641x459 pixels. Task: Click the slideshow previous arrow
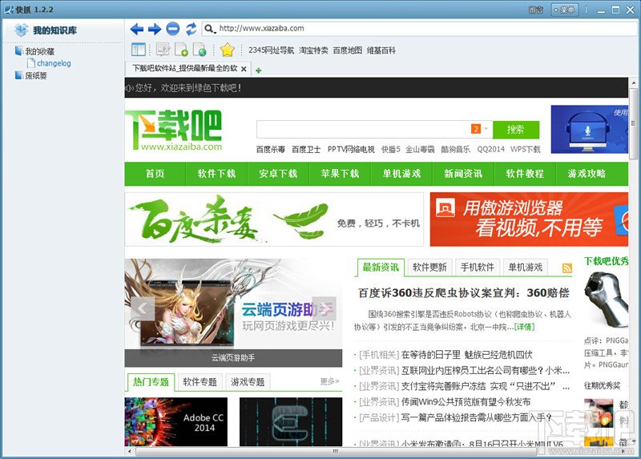[143, 308]
